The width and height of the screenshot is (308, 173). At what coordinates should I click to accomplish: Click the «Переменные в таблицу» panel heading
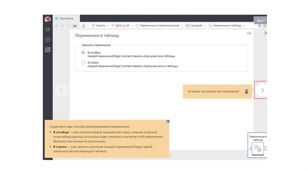coord(97,36)
